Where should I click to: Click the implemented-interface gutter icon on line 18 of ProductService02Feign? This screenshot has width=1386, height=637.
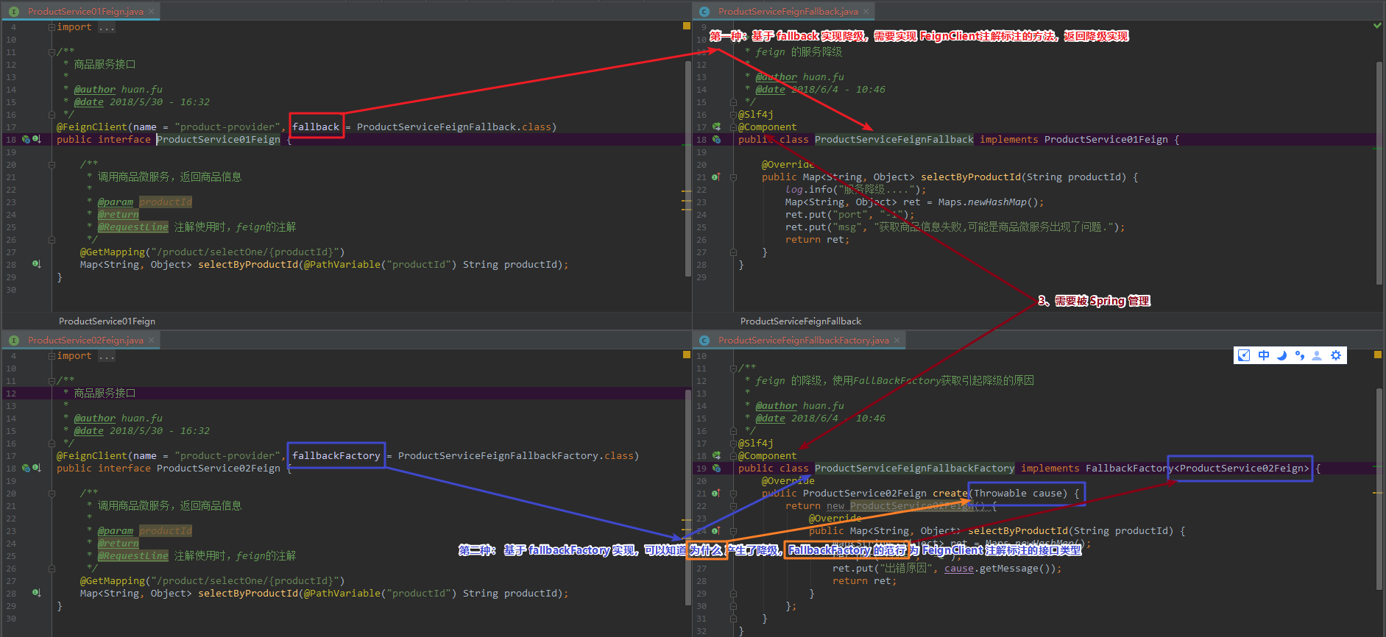(x=36, y=468)
